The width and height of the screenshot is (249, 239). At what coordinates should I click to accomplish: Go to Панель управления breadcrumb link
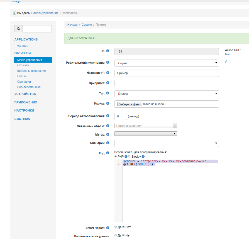click(45, 13)
